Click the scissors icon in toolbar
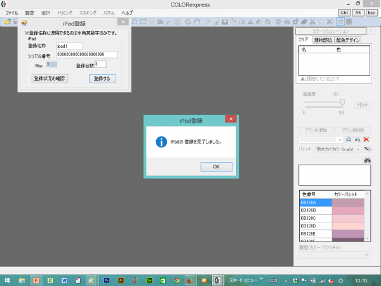This screenshot has width=381, height=286. pyautogui.click(x=312, y=22)
